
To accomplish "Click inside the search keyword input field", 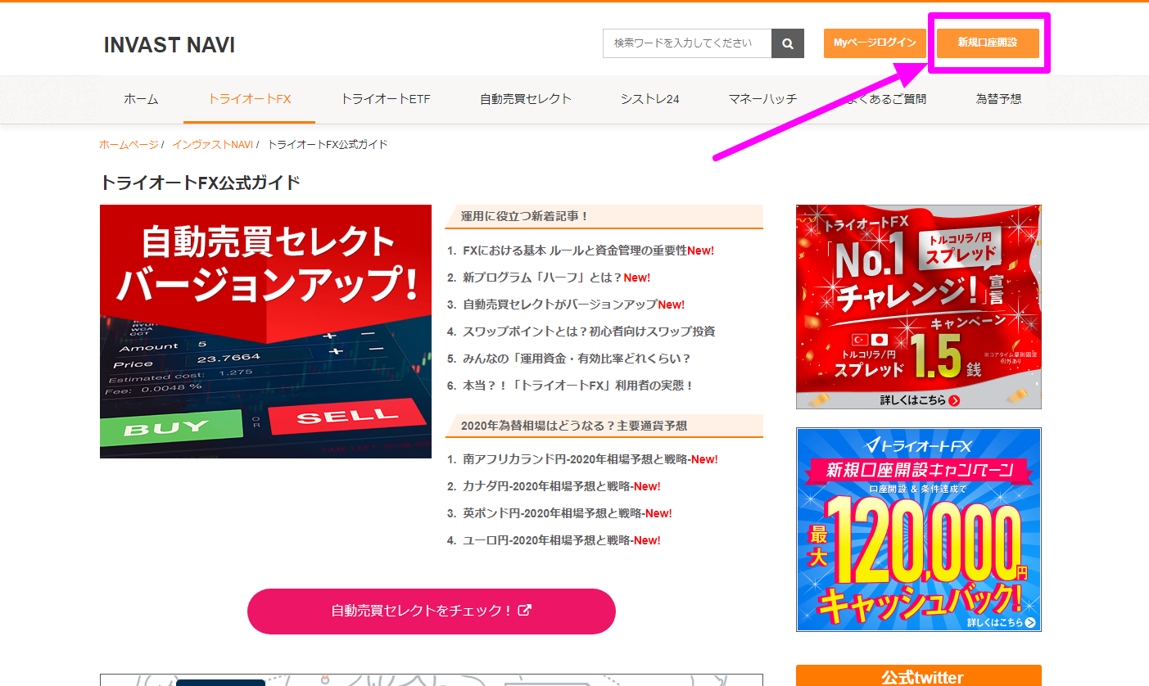I will coord(686,43).
